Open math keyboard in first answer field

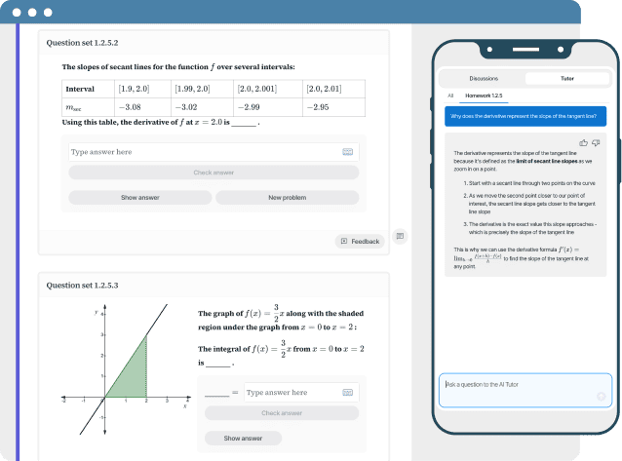(x=347, y=152)
